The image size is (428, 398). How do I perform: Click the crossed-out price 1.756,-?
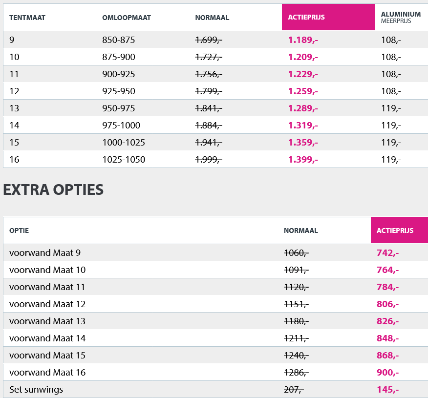(x=209, y=74)
